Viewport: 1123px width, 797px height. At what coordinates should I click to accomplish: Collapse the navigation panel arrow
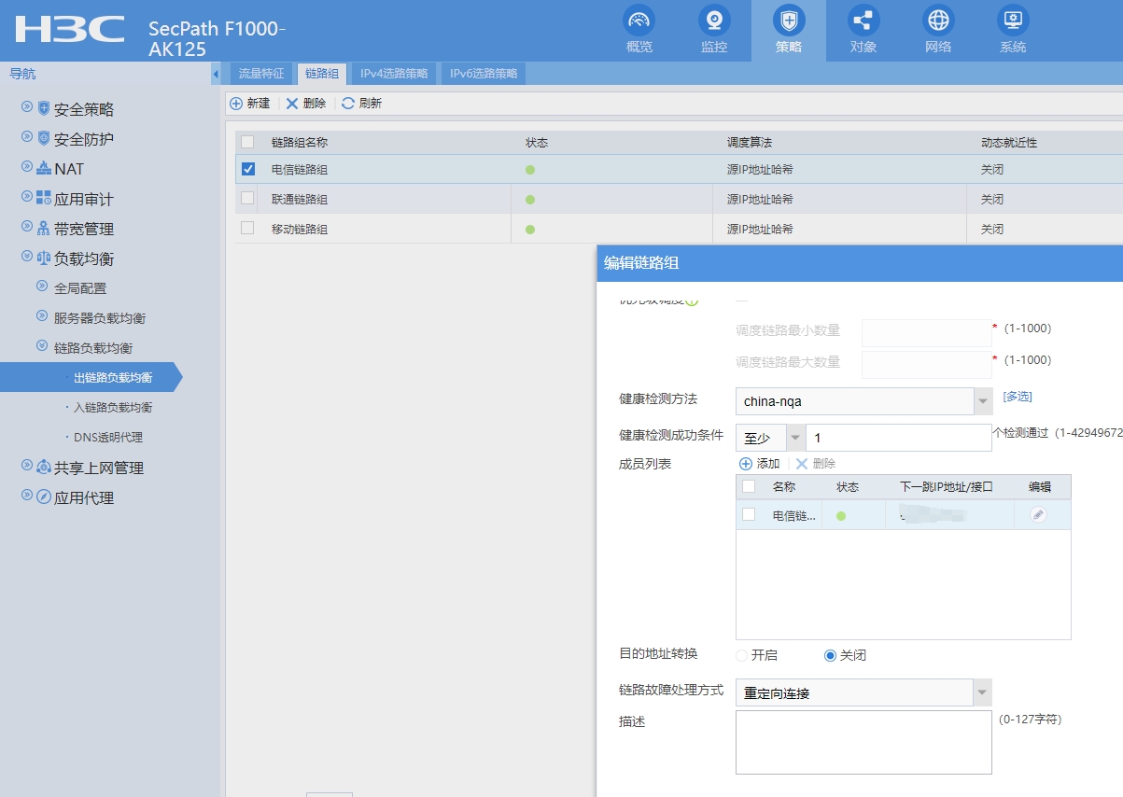(216, 74)
